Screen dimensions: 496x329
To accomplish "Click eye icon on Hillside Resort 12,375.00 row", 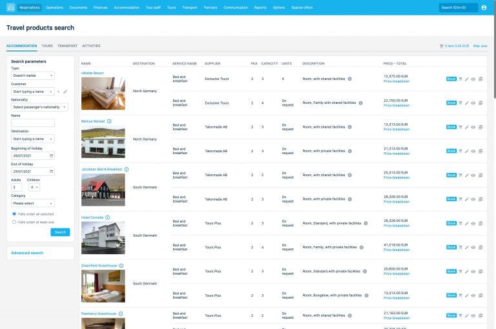I will [x=473, y=79].
